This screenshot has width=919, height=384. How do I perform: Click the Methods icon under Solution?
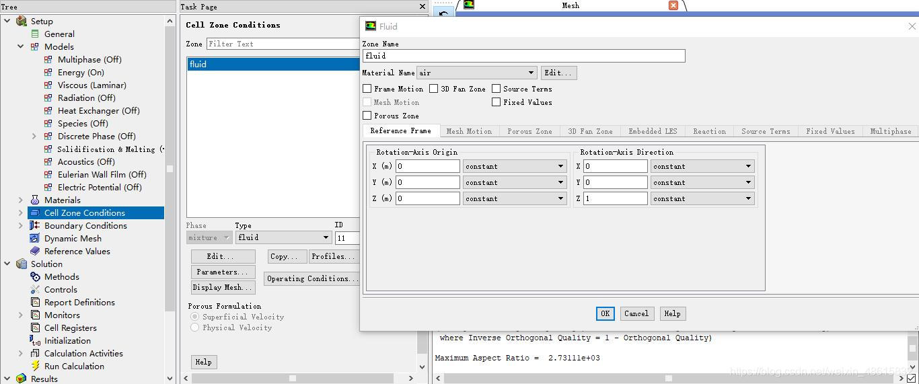(35, 276)
